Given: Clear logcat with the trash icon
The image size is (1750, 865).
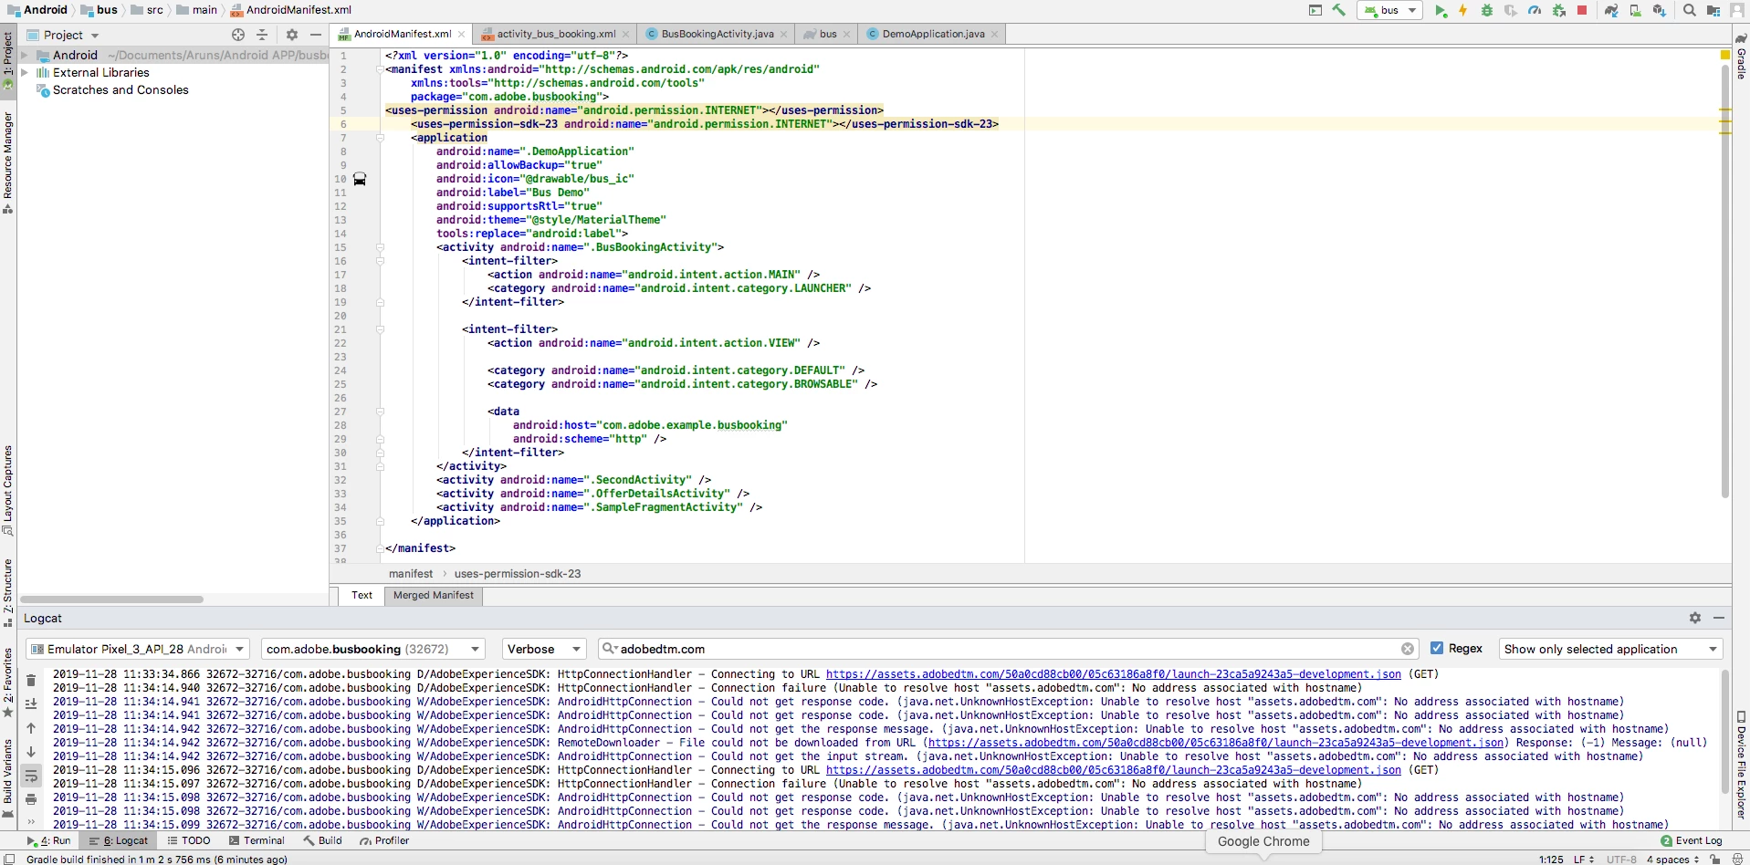Looking at the screenshot, I should click(x=31, y=680).
